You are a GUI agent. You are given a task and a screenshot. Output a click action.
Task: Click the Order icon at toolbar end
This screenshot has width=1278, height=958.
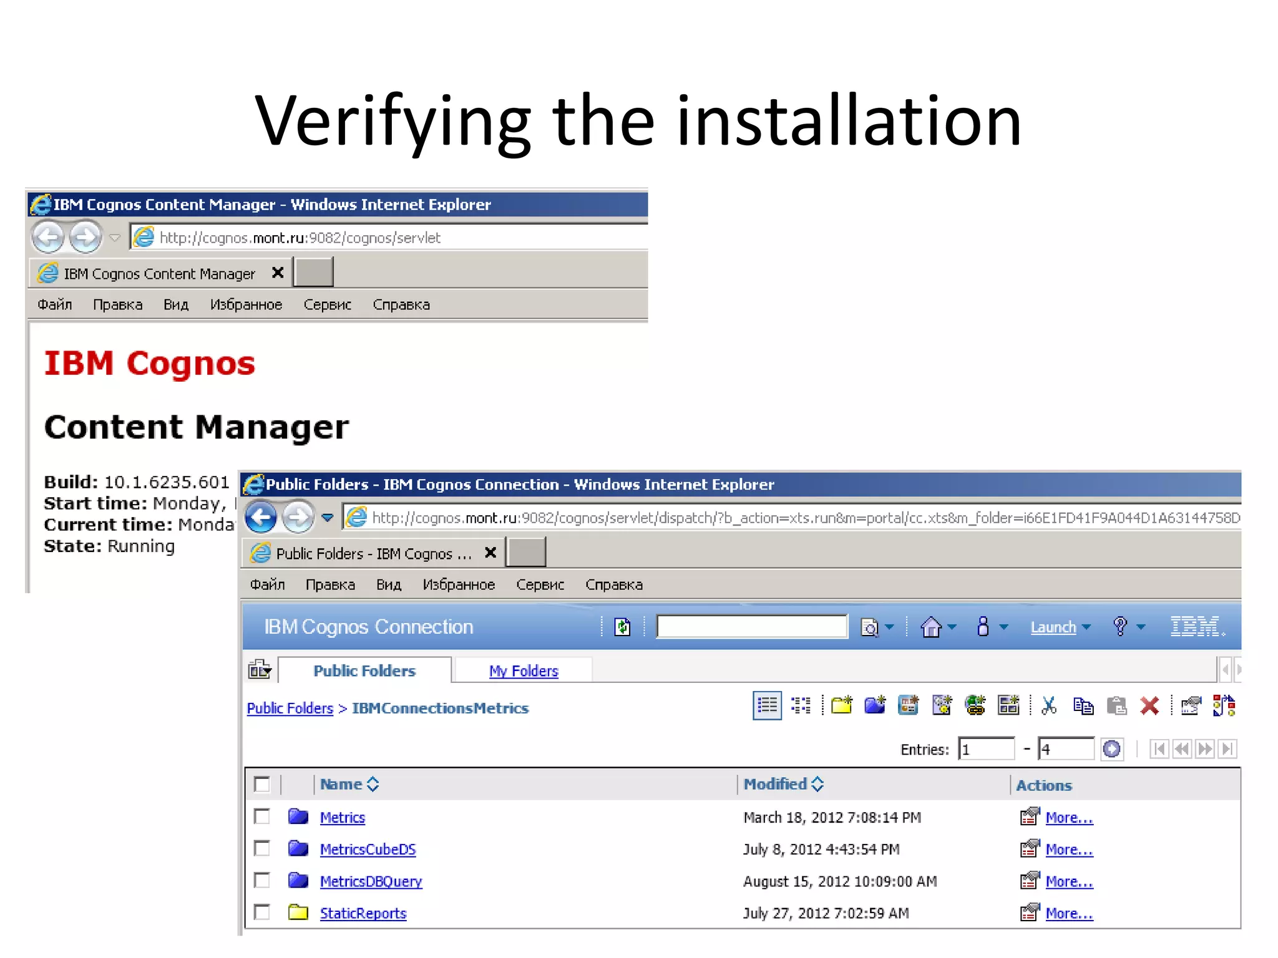pyautogui.click(x=1224, y=706)
